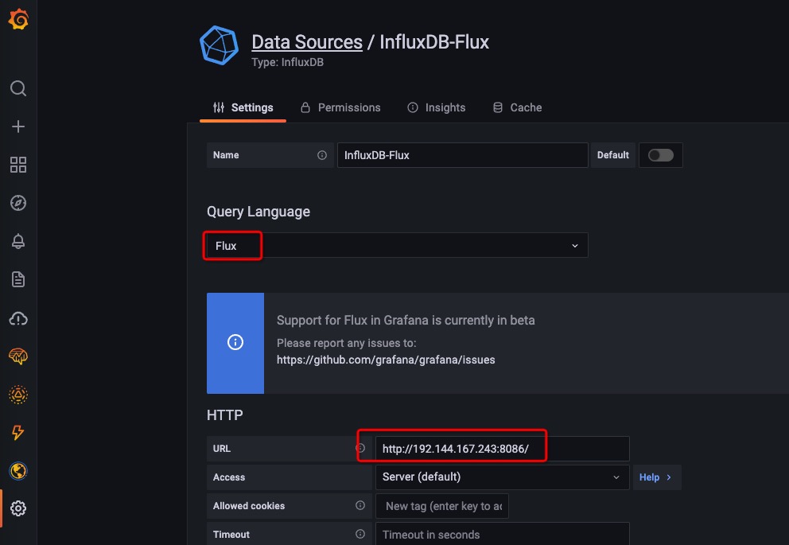The image size is (789, 545).
Task: Open the Configuration gear icon
Action: [x=18, y=508]
